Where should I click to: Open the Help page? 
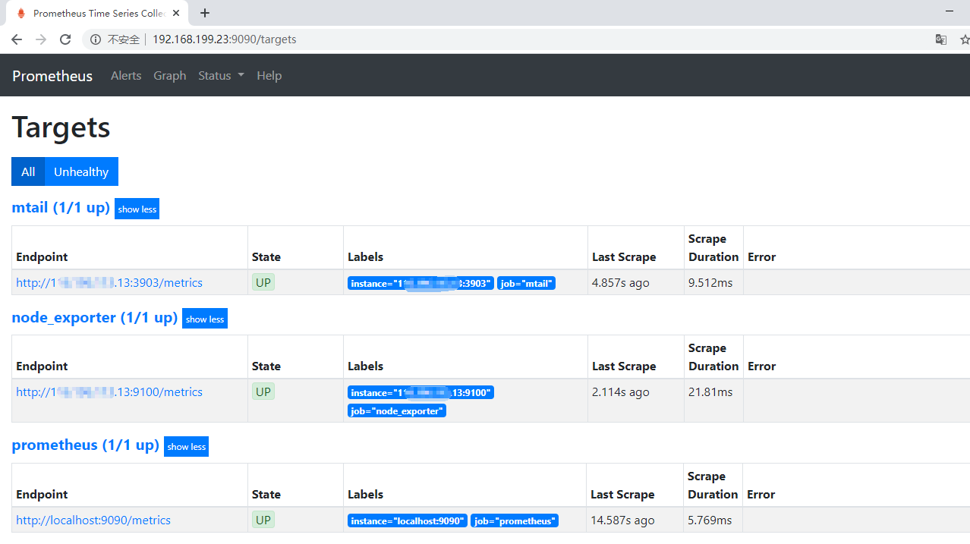click(x=269, y=76)
